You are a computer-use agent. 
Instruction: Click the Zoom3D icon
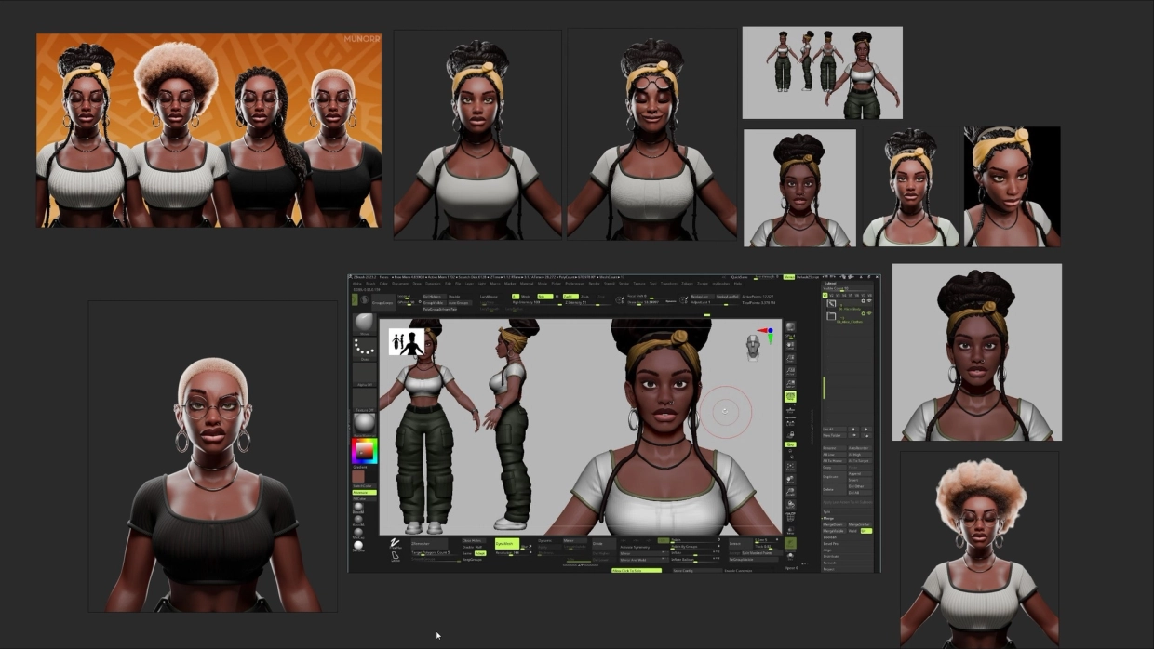(790, 492)
